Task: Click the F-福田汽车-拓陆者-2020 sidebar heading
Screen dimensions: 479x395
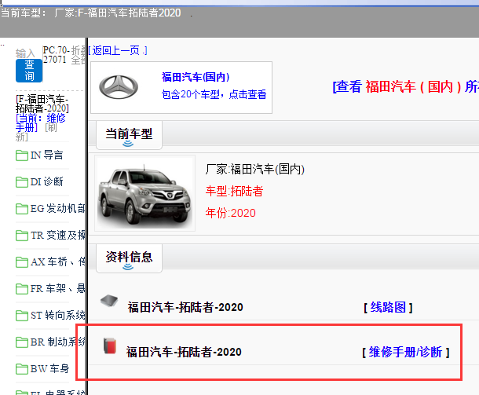Action: [42, 104]
